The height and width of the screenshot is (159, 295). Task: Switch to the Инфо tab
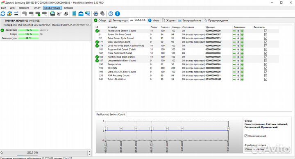[154, 20]
